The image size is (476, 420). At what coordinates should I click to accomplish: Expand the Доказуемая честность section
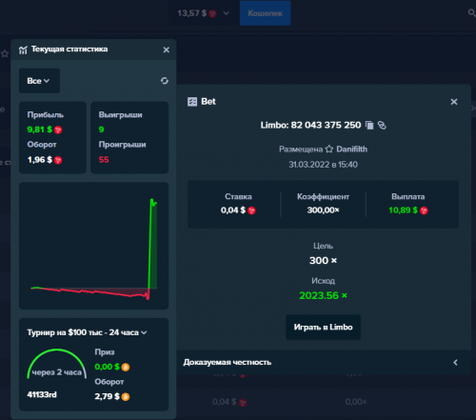[x=323, y=362]
